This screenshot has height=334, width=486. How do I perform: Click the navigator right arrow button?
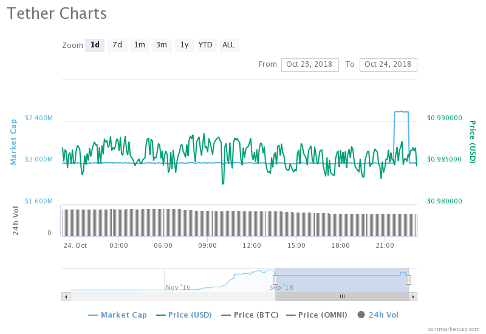(x=413, y=296)
